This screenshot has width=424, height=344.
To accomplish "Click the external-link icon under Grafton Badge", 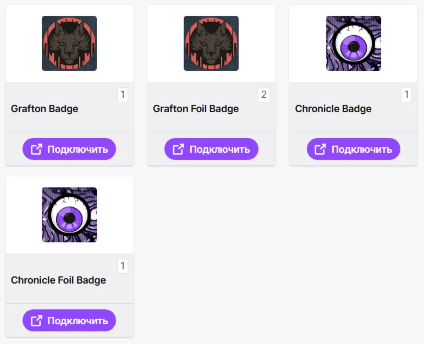I will point(36,149).
